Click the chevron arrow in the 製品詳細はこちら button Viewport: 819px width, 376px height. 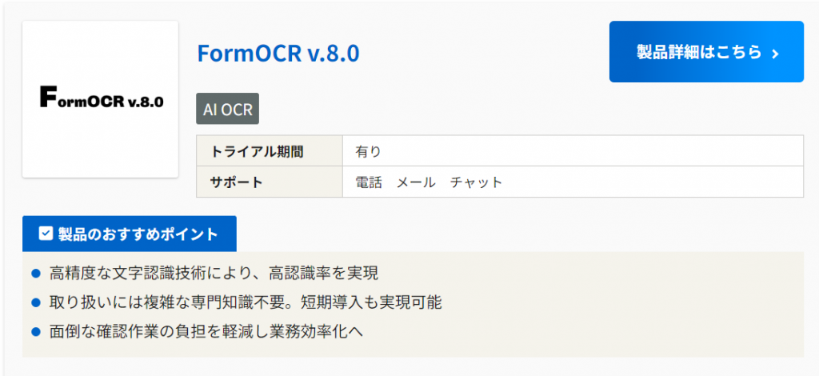click(x=775, y=53)
